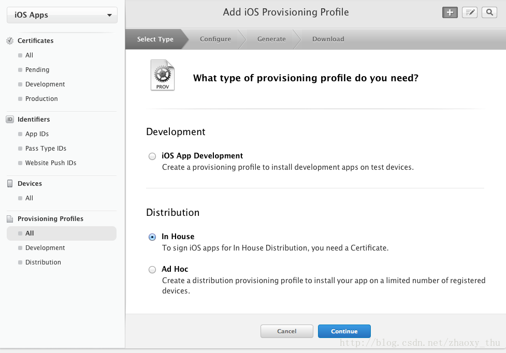Viewport: 506px width, 353px height.
Task: Click the Identifiers ID icon
Action: point(10,119)
